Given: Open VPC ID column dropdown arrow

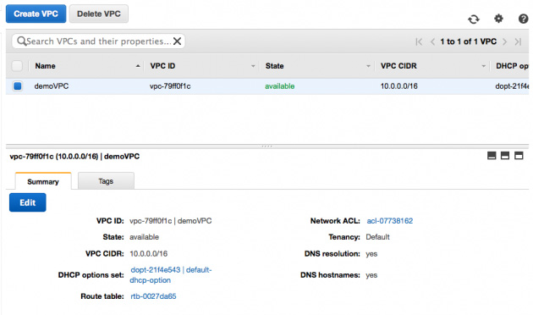Looking at the screenshot, I should 253,66.
